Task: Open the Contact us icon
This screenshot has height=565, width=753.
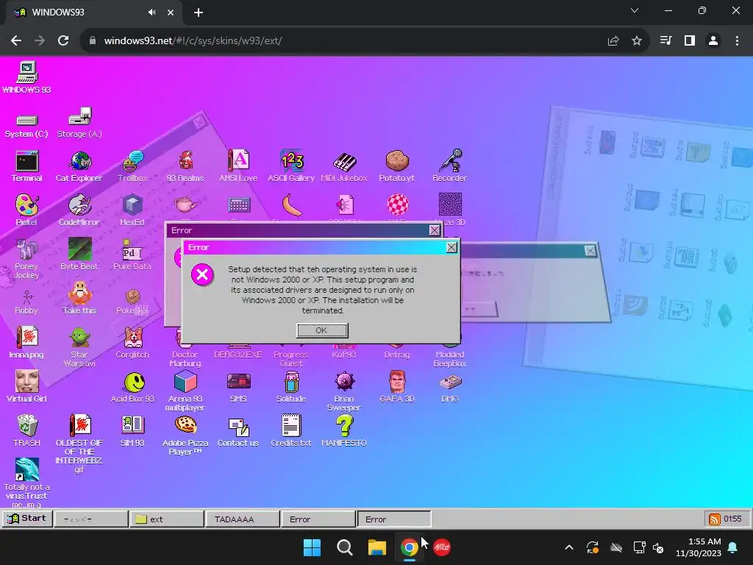Action: (x=238, y=427)
